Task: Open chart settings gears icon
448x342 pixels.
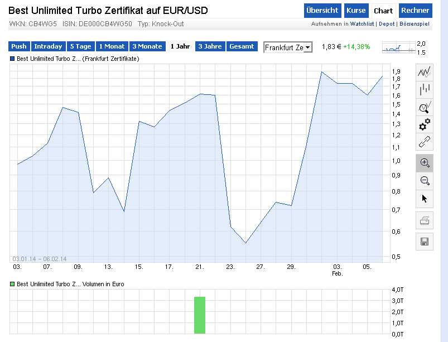Action: 425,124
